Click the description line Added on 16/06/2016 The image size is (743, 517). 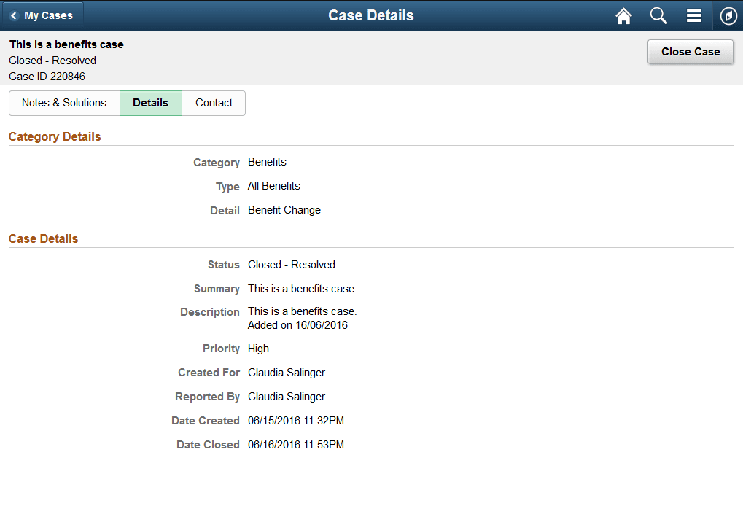tap(297, 325)
